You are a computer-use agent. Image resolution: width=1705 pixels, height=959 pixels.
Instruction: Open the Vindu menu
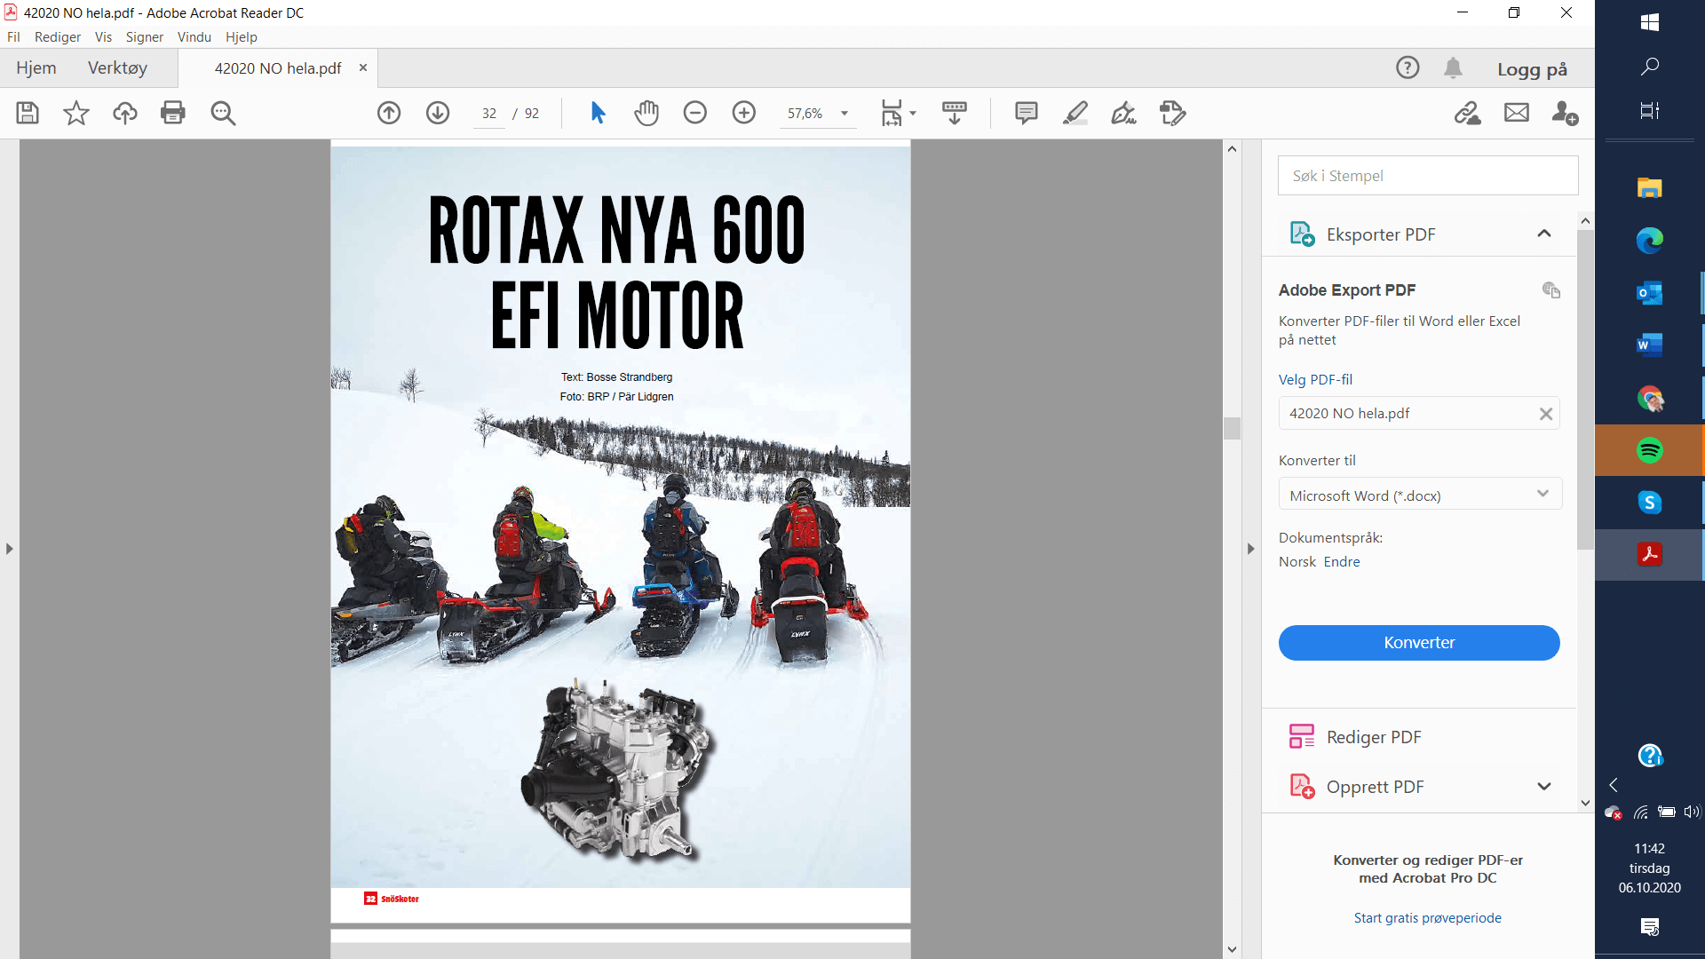pos(194,37)
